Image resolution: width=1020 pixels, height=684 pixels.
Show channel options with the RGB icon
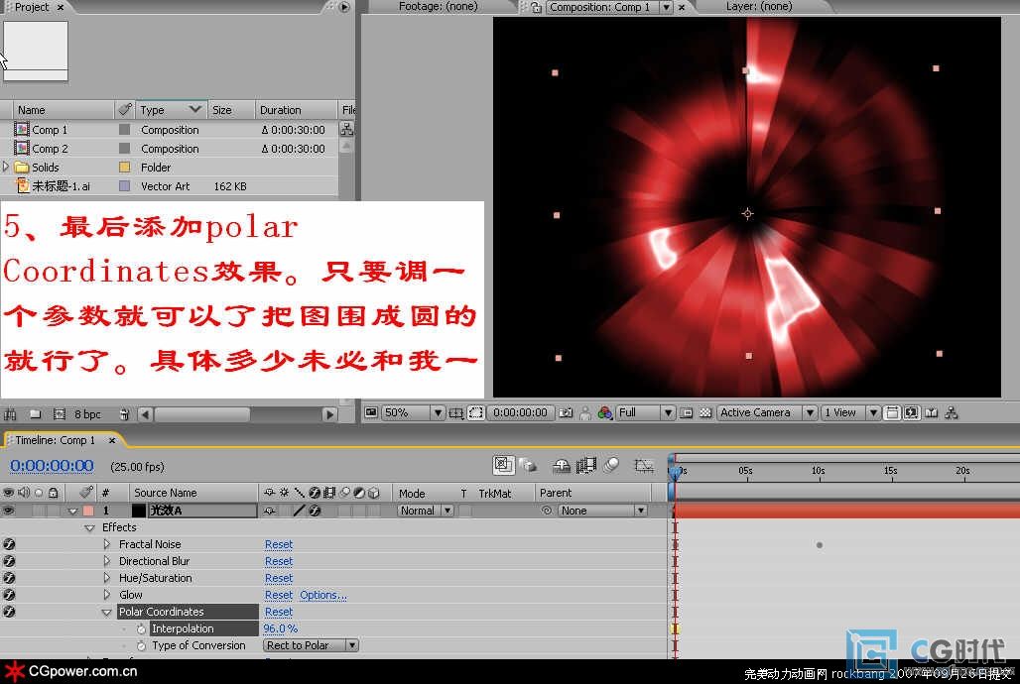604,412
